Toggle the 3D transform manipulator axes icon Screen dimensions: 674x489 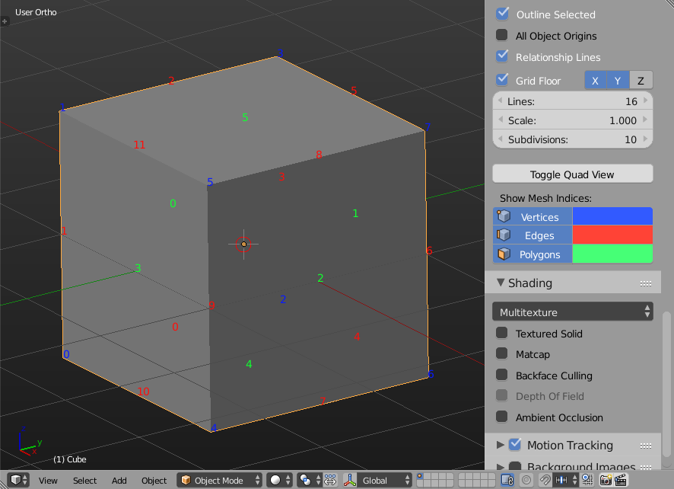[x=350, y=480]
